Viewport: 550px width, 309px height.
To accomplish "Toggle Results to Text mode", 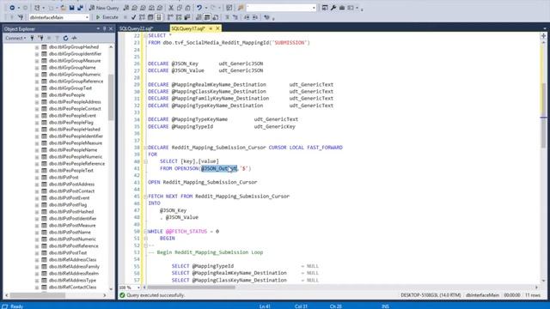I will 199,17.
